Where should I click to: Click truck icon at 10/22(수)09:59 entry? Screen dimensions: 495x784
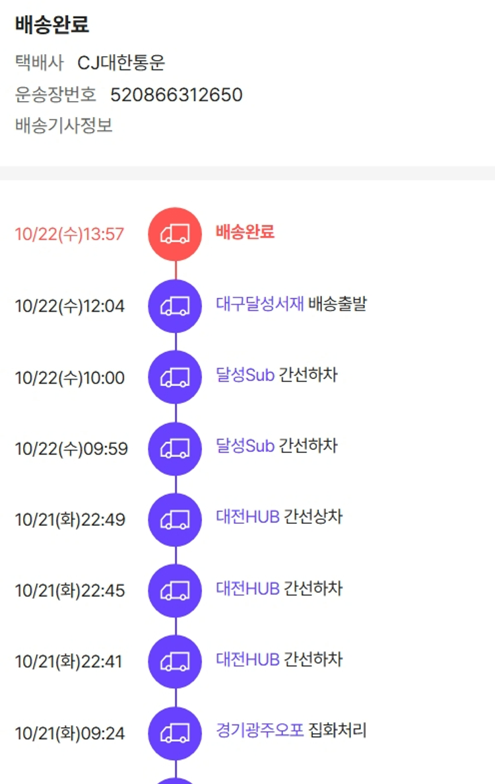click(x=175, y=448)
